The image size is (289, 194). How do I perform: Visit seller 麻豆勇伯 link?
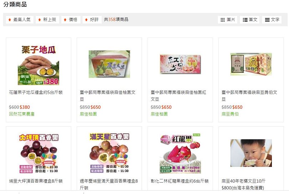pos(230,114)
